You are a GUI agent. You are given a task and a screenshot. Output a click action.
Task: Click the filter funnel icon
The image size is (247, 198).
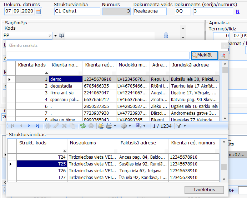click(179, 126)
